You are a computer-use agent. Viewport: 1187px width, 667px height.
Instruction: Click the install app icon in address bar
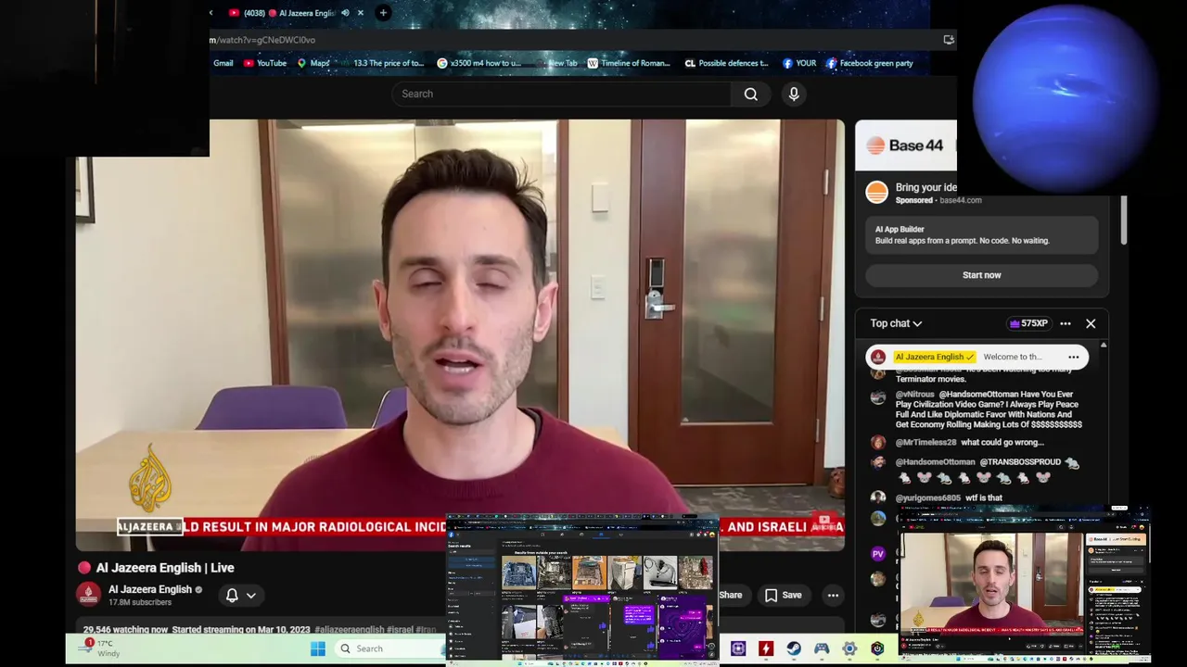949,40
